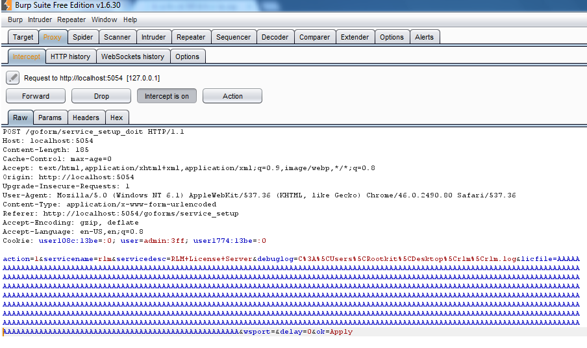The height and width of the screenshot is (348, 587).
Task: Click the Upgrade-Insecure-Requests: 1 line
Action: 66,186
